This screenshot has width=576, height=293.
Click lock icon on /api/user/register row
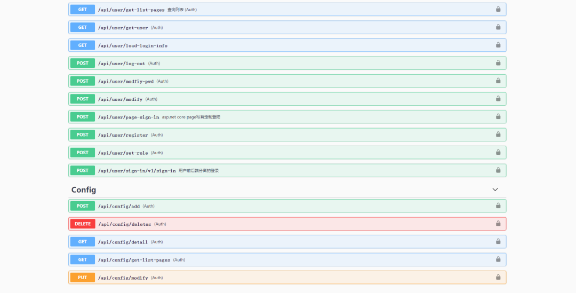[x=498, y=134]
